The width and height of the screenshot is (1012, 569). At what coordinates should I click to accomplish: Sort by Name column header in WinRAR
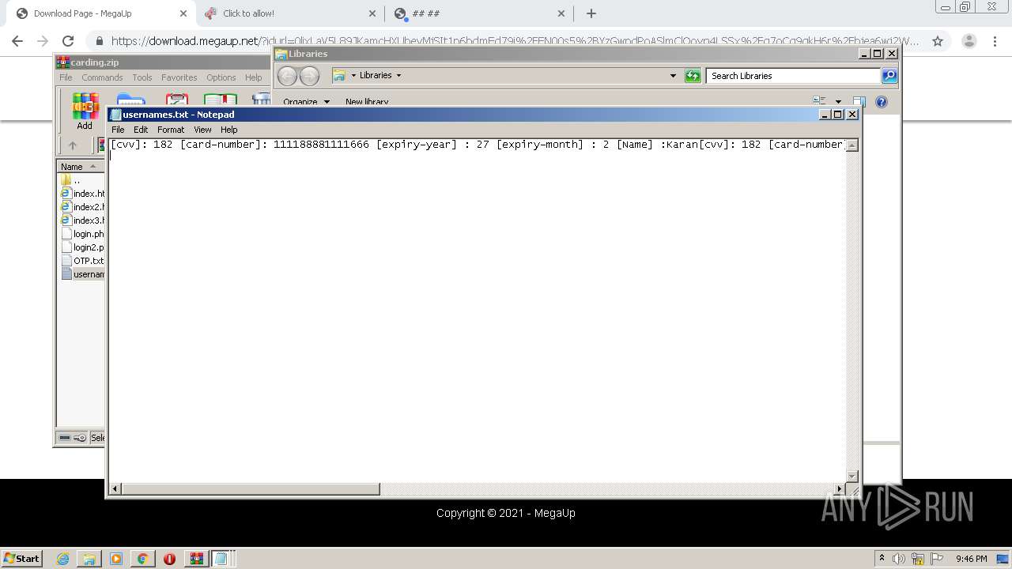(x=80, y=167)
